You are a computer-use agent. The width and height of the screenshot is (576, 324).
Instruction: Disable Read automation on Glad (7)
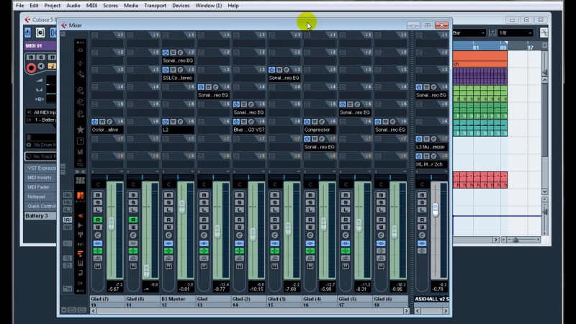pos(98,220)
